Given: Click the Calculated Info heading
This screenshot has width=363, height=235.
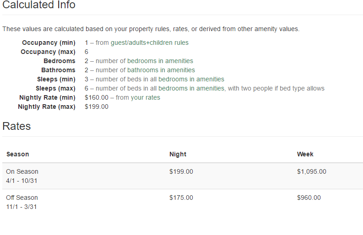Looking at the screenshot, I should click(x=39, y=5).
